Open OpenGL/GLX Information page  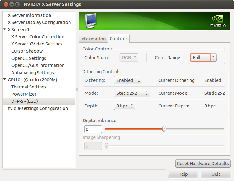pos(38,65)
